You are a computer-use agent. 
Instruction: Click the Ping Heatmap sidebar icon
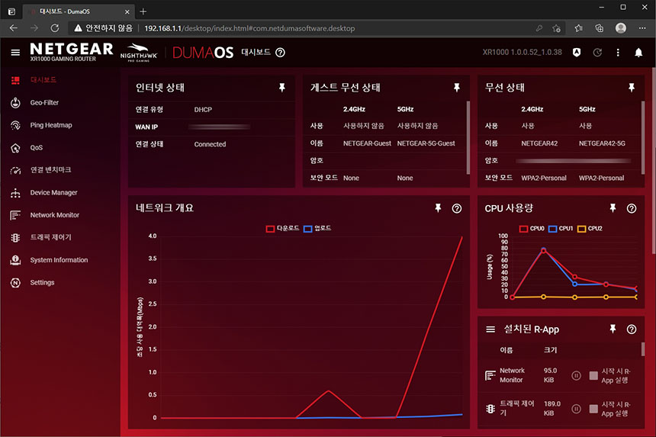[x=15, y=125]
